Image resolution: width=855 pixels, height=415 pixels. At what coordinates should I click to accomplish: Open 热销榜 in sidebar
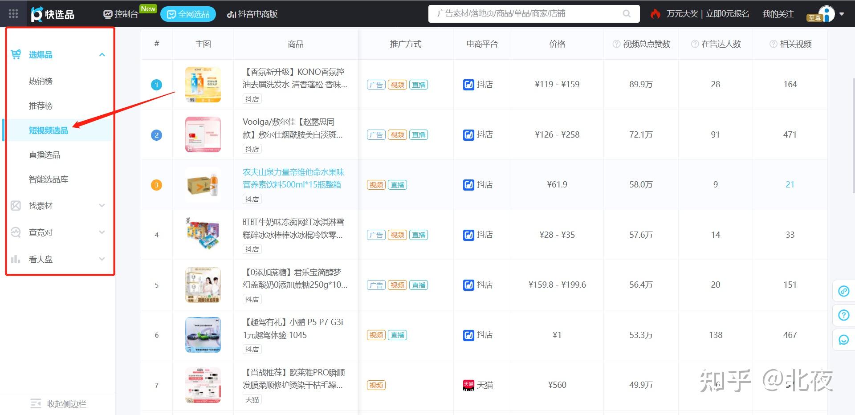coord(41,81)
